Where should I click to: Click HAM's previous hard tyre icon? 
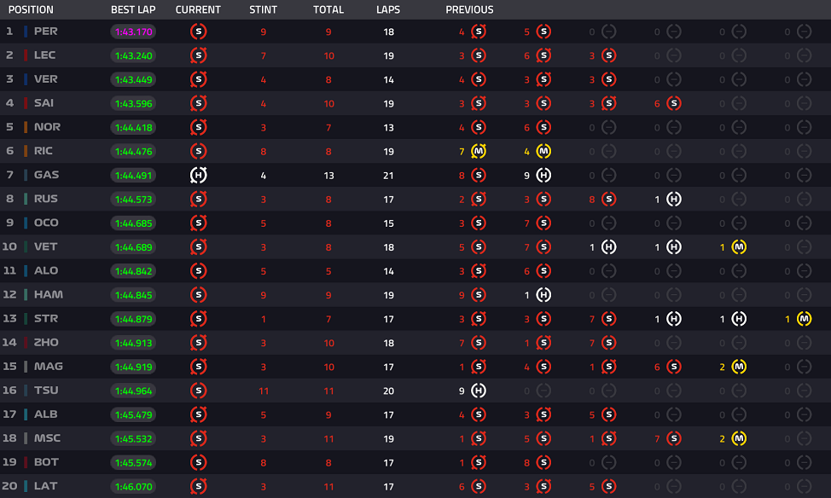click(x=543, y=295)
